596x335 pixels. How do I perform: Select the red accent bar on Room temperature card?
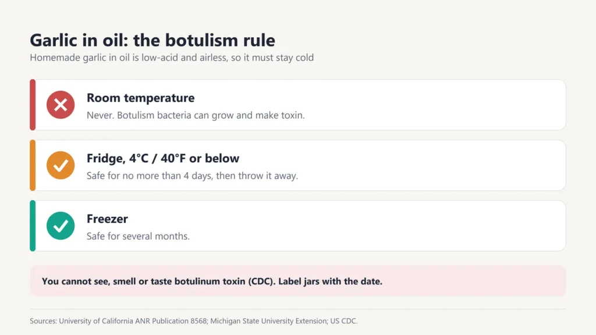(33, 105)
